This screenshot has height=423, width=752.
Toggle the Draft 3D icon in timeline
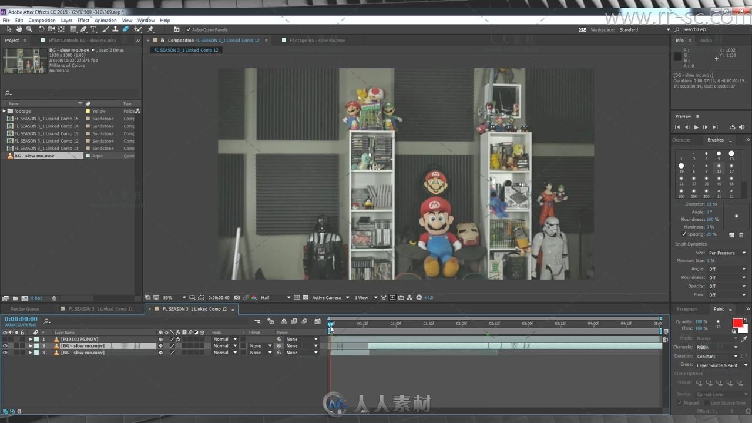(270, 321)
